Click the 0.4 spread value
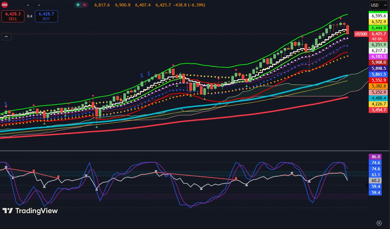The width and height of the screenshot is (390, 229). (x=30, y=16)
